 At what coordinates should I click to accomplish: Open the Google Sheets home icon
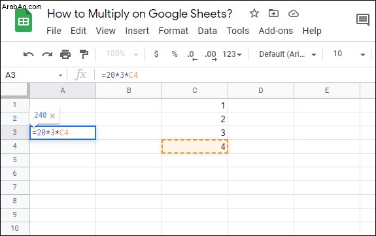click(x=24, y=21)
